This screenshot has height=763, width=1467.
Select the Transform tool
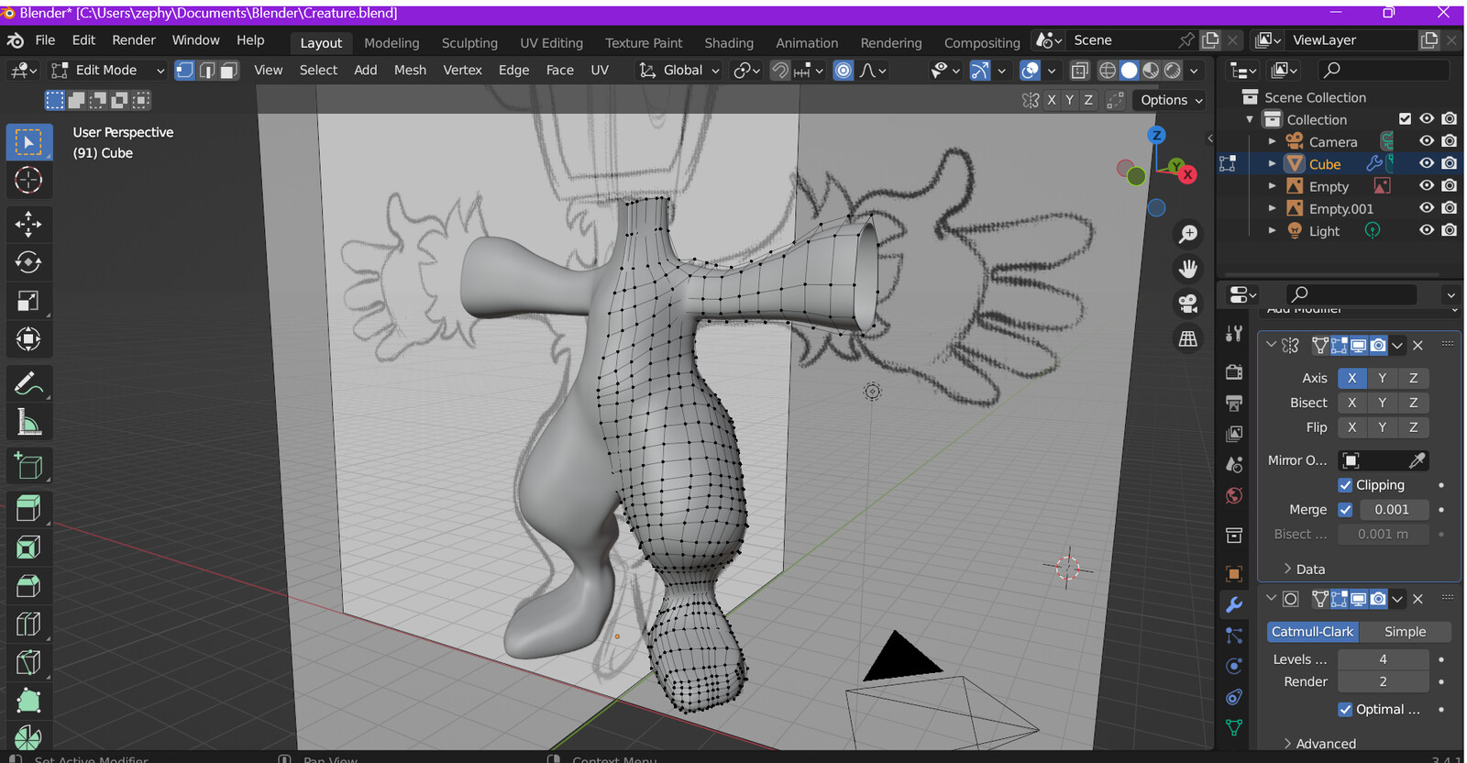pyautogui.click(x=28, y=339)
